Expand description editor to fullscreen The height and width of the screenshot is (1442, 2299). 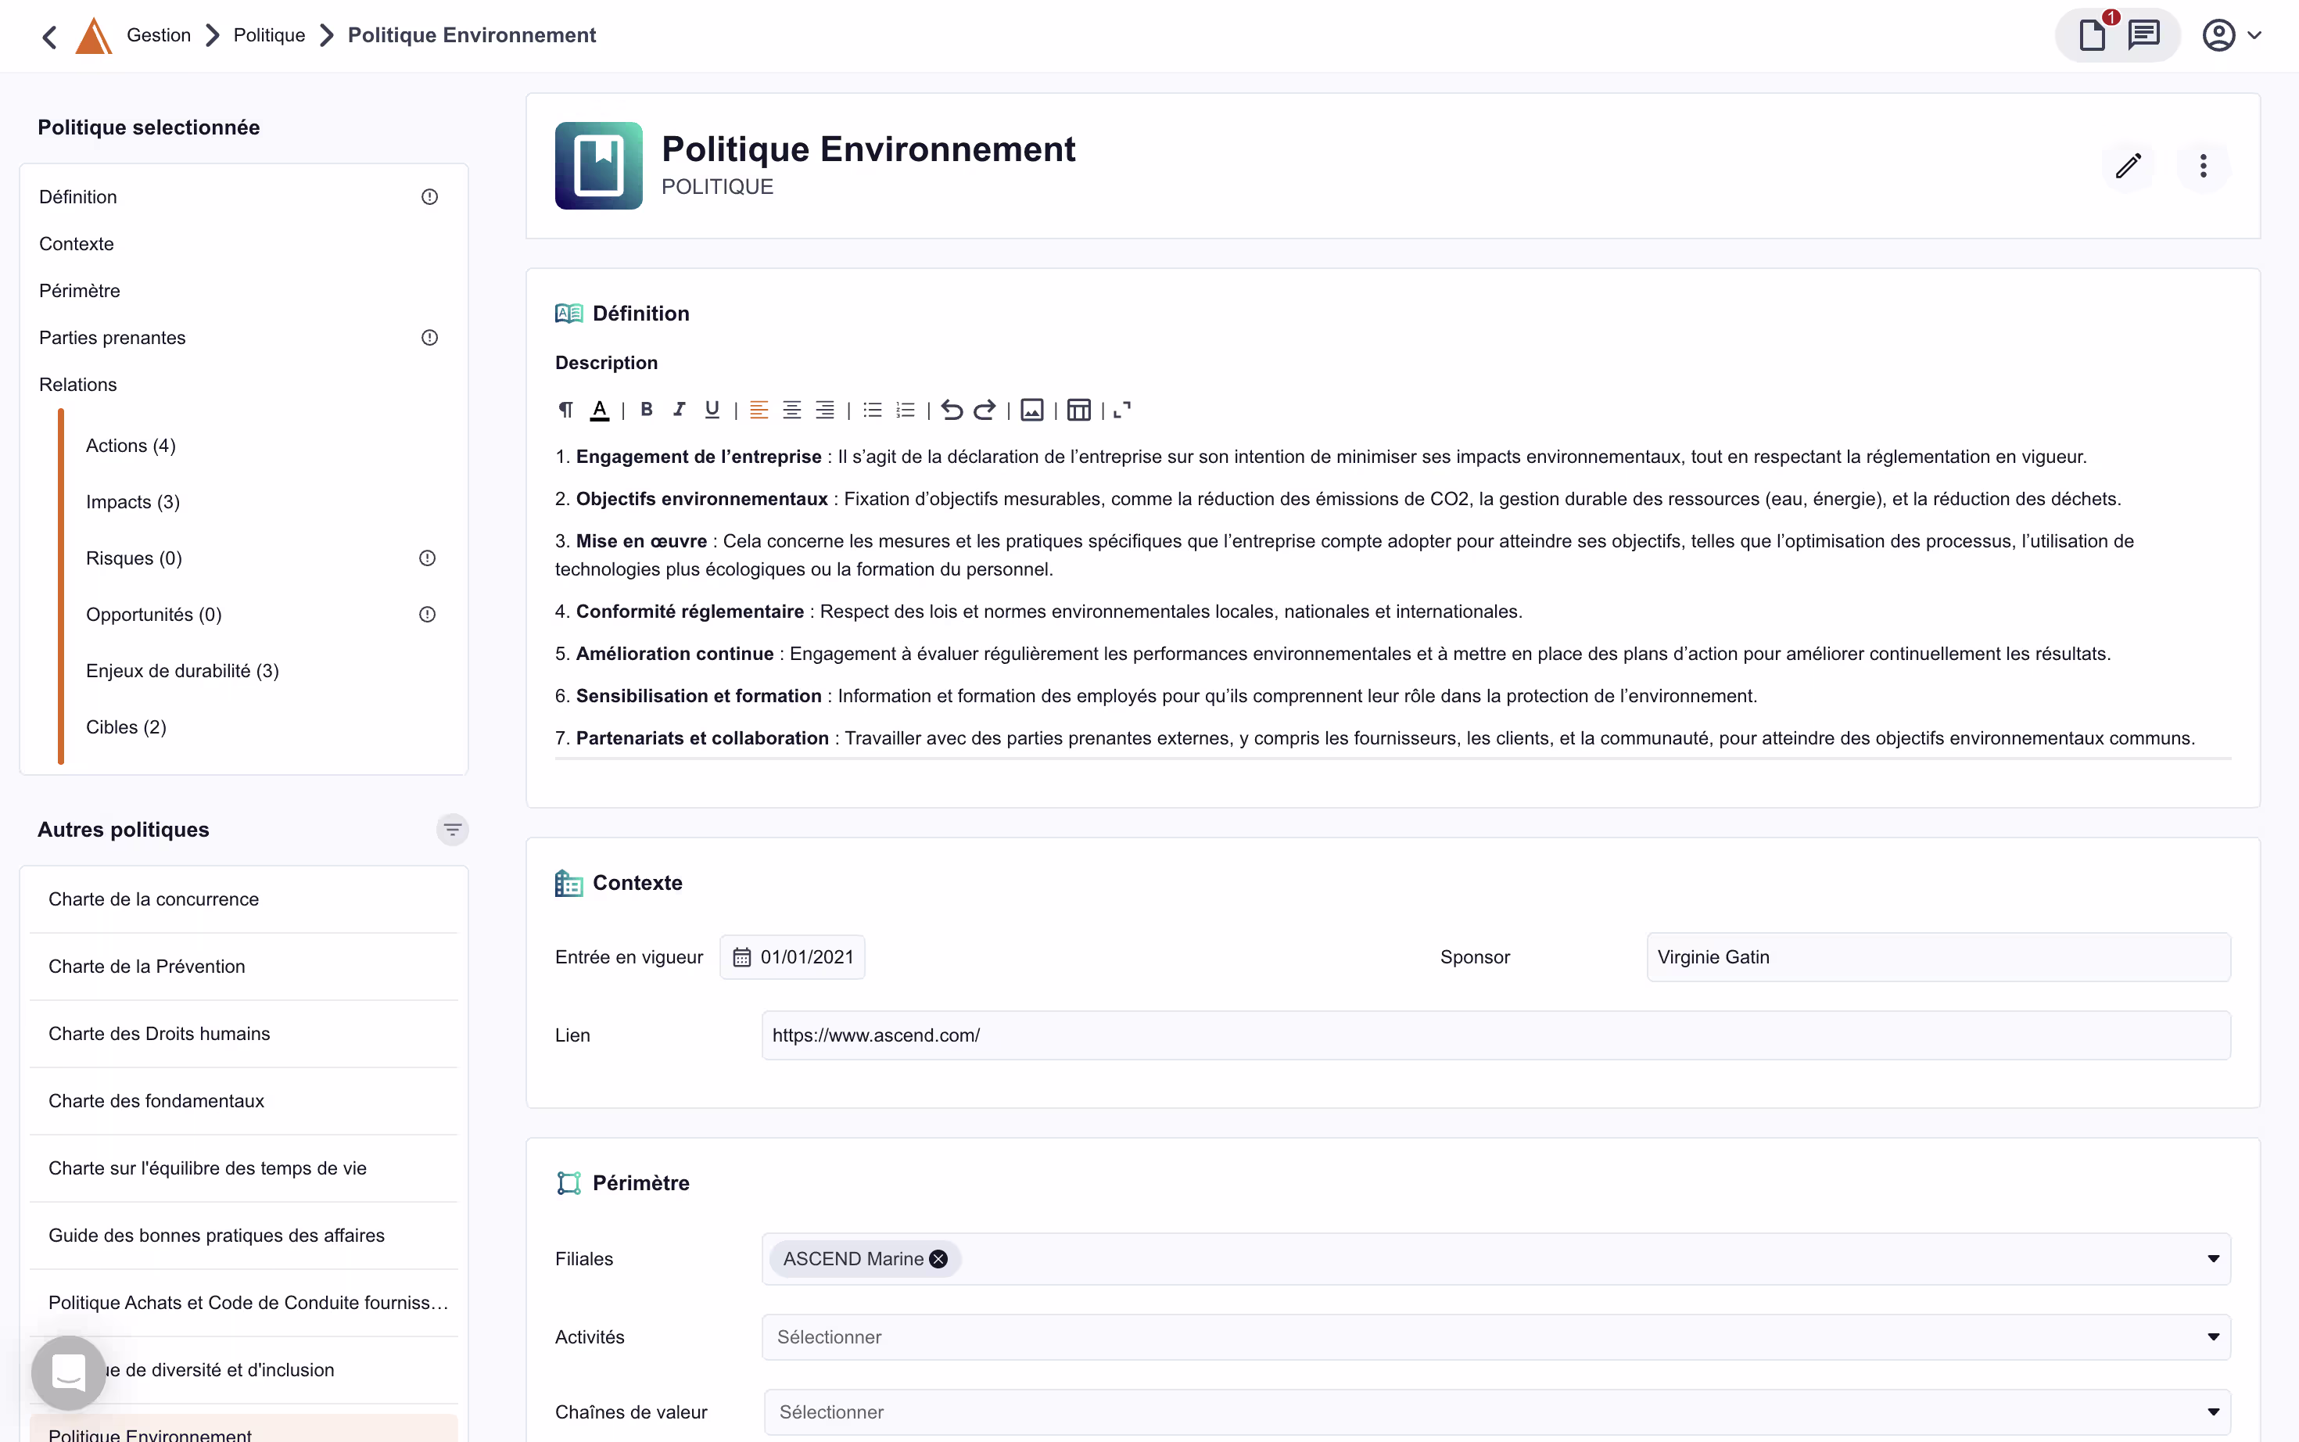[x=1122, y=410]
